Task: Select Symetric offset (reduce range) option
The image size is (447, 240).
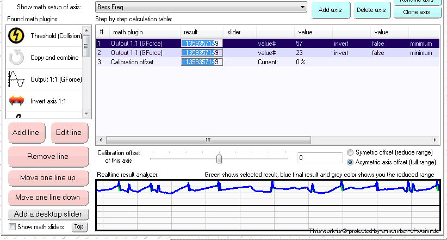Action: [x=350, y=152]
